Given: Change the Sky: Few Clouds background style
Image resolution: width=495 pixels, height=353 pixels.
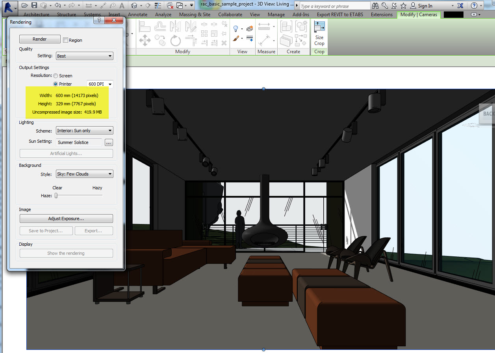Looking at the screenshot, I should pos(84,174).
